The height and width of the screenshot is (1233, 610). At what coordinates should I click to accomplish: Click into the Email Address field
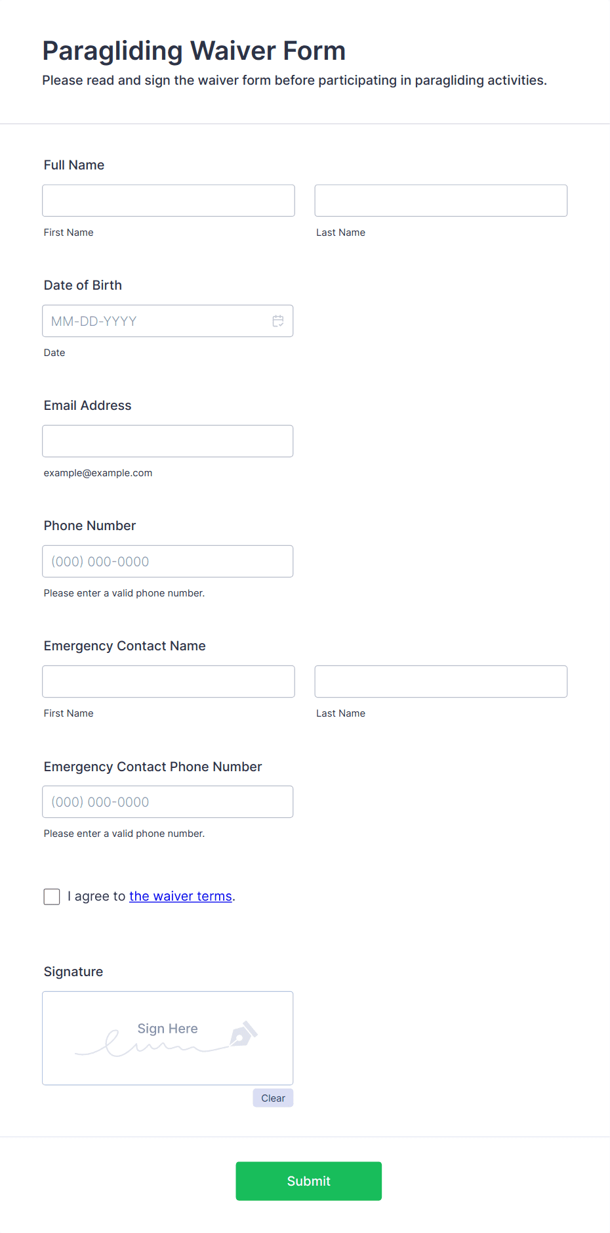tap(168, 441)
